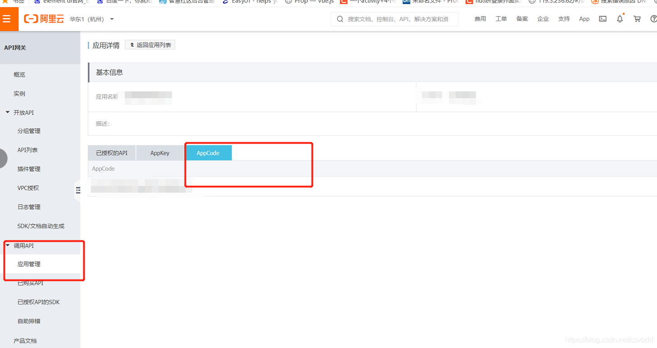Open the 工单 top menu

click(501, 19)
